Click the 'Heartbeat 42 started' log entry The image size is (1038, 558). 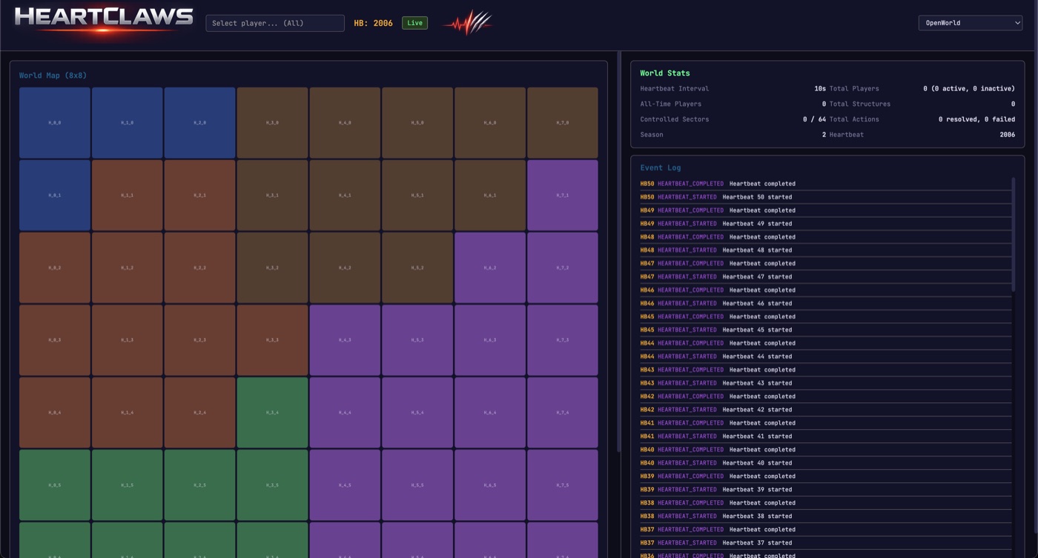click(x=825, y=410)
